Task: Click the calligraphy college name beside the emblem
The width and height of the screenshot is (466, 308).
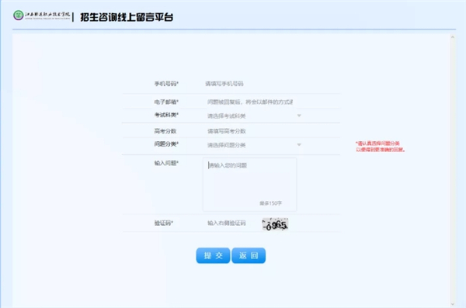Action: 47,16
